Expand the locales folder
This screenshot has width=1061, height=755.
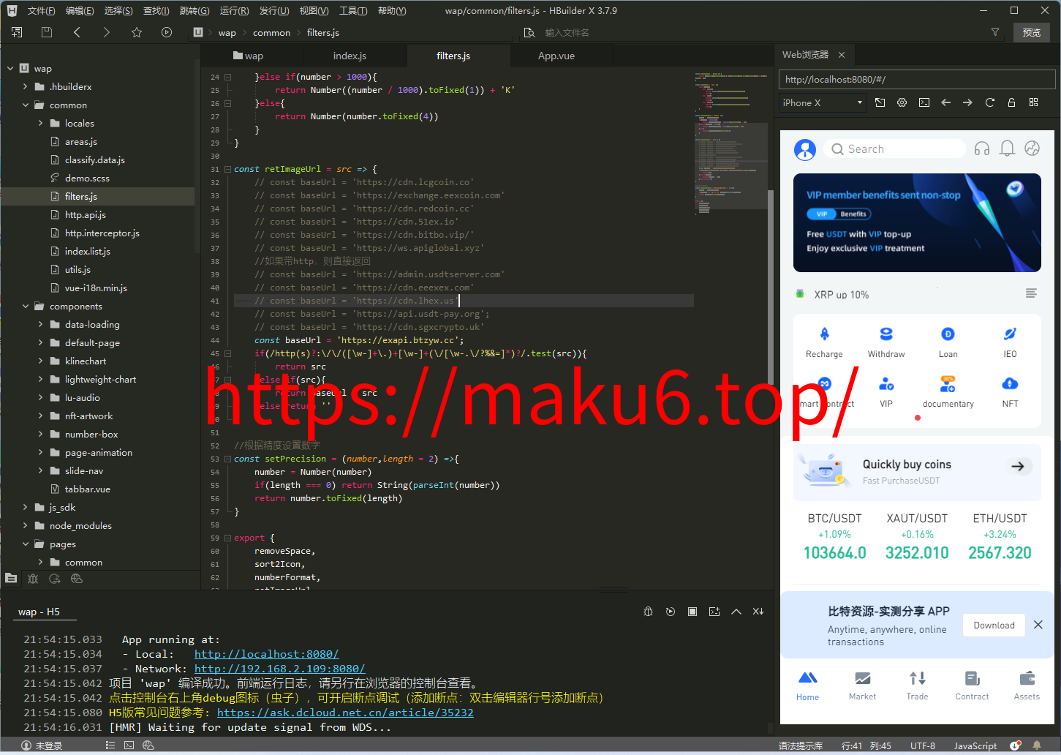[x=40, y=123]
